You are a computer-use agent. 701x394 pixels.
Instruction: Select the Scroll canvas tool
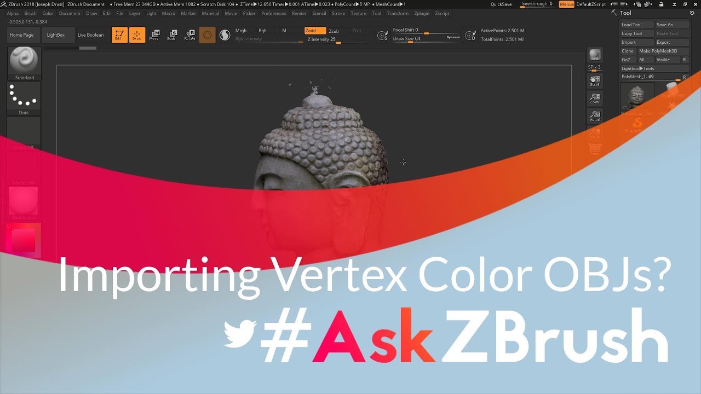595,81
